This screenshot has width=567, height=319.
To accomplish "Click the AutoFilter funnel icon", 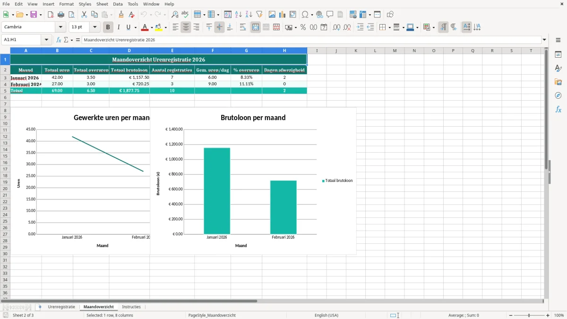I will pyautogui.click(x=259, y=15).
